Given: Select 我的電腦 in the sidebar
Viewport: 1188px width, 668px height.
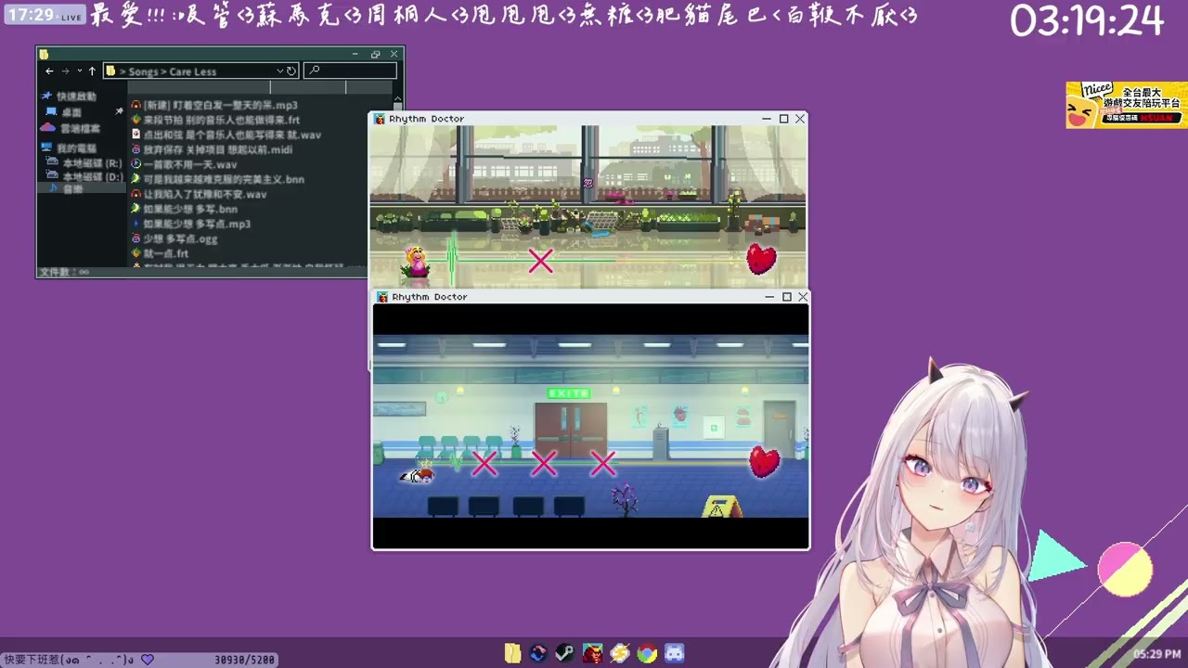Looking at the screenshot, I should click(x=76, y=148).
